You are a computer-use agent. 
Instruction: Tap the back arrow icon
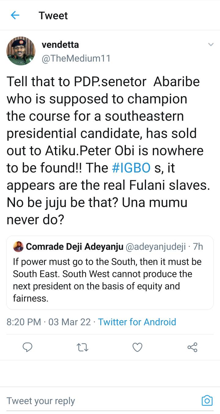coord(15,15)
